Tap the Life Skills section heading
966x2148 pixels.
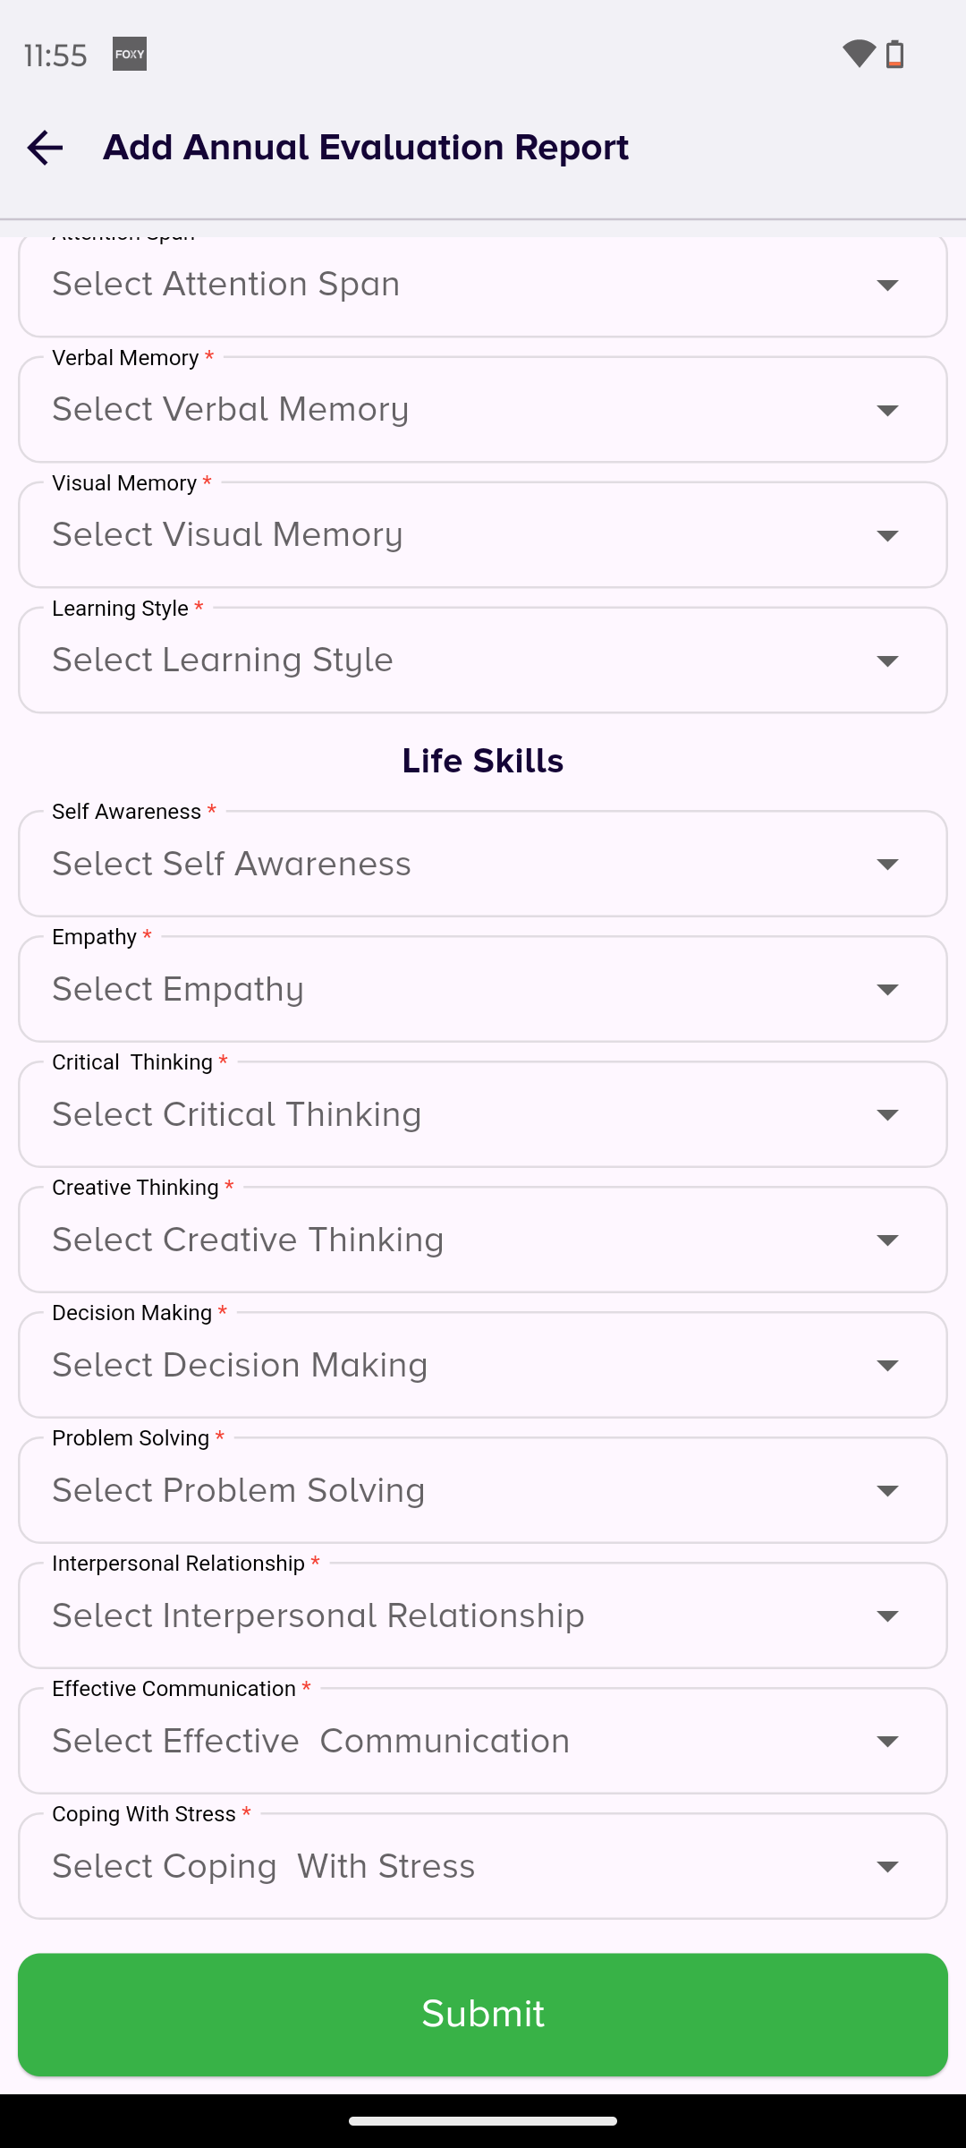[x=483, y=761]
